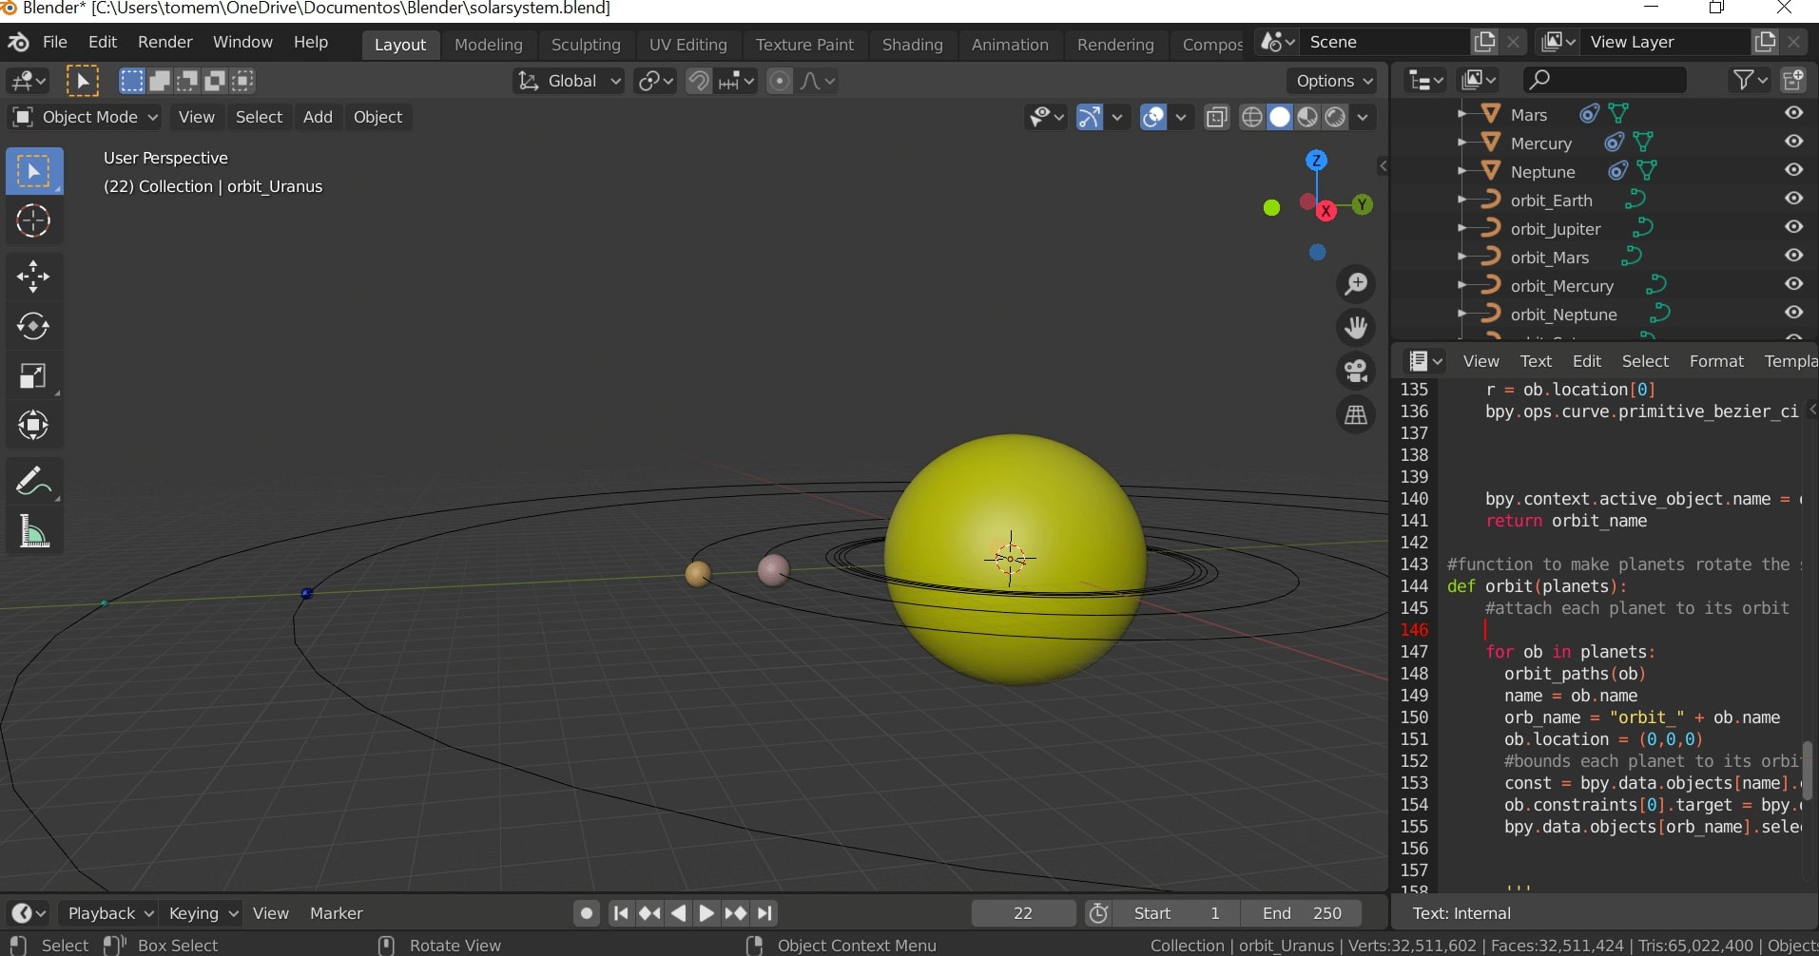Select the Cursor tool in the toolbar

pos(33,221)
